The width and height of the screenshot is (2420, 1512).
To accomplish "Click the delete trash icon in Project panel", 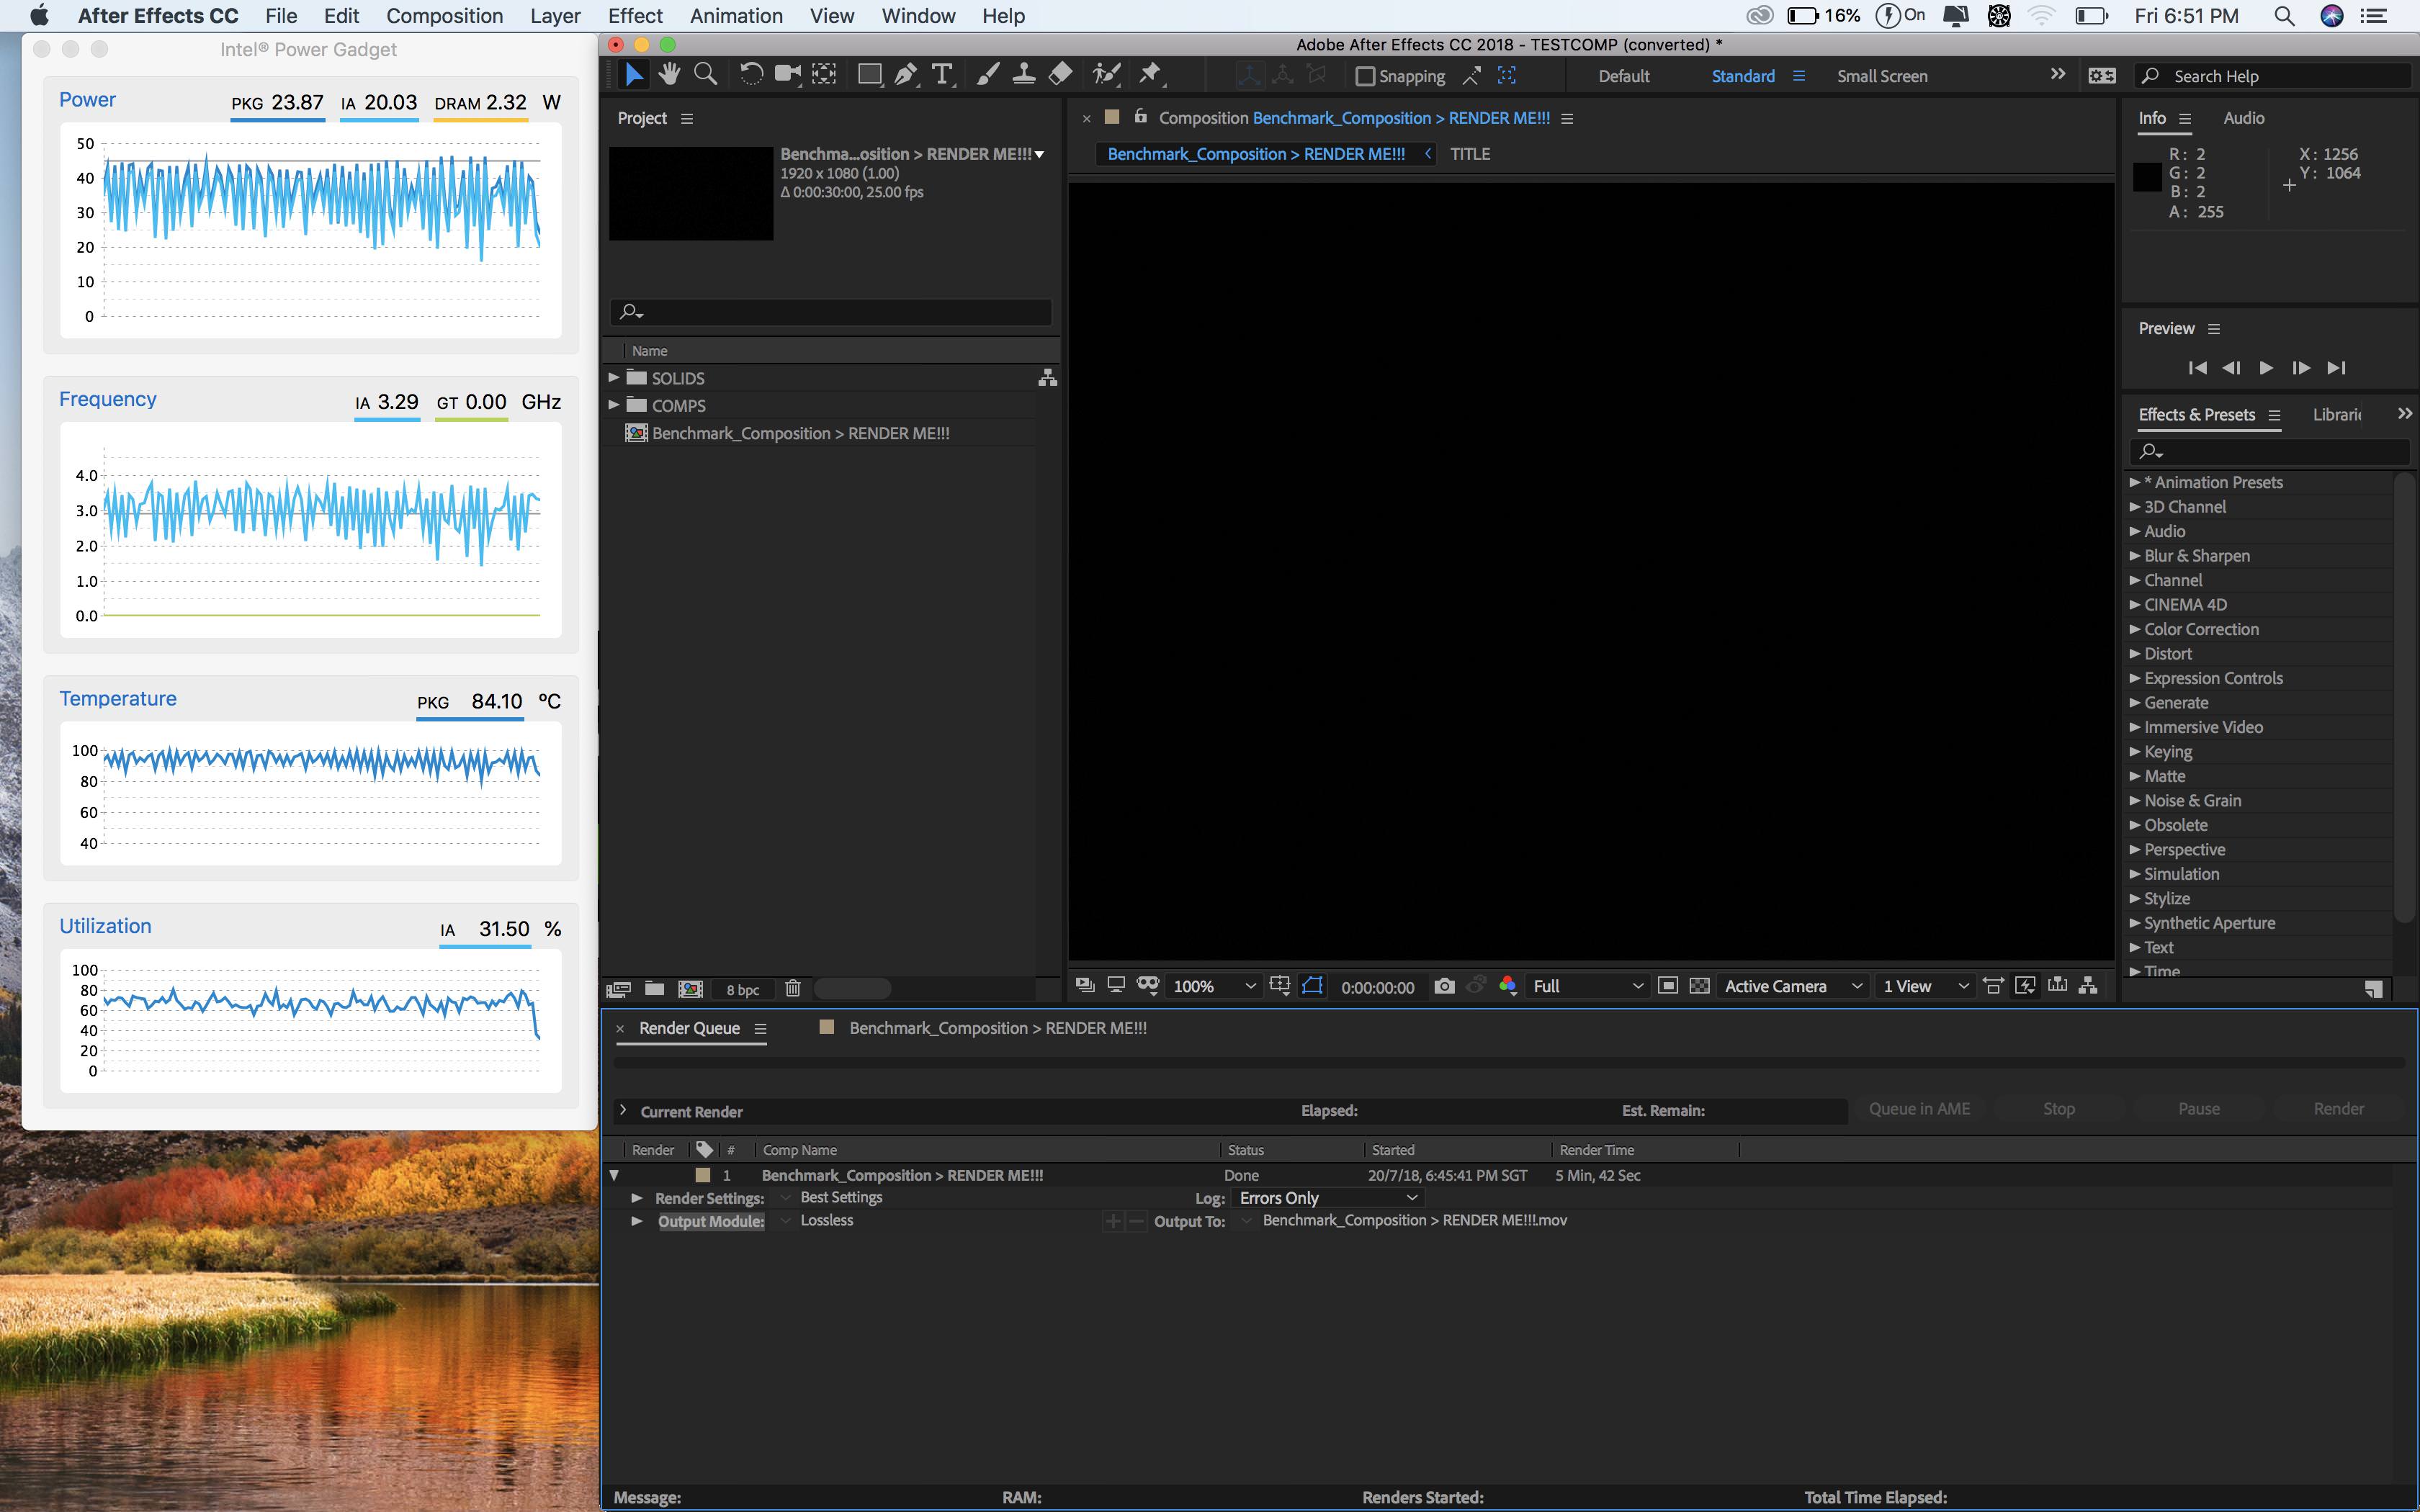I will tap(793, 988).
